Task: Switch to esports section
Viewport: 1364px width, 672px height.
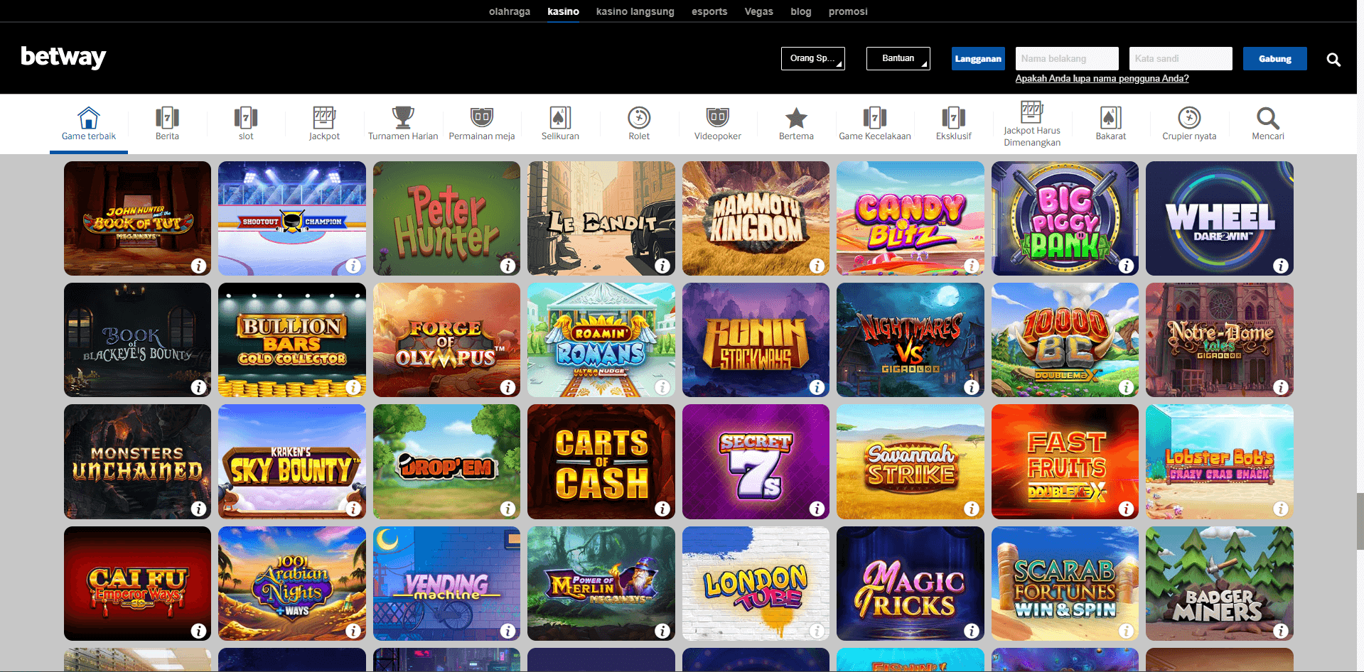Action: 709,11
